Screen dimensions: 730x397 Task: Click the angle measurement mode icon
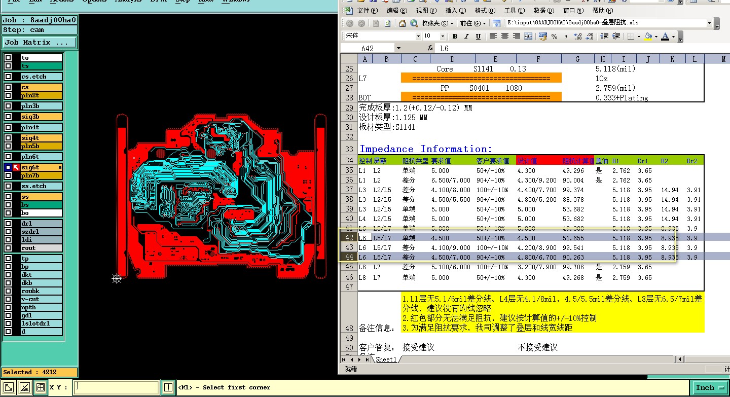(25, 388)
